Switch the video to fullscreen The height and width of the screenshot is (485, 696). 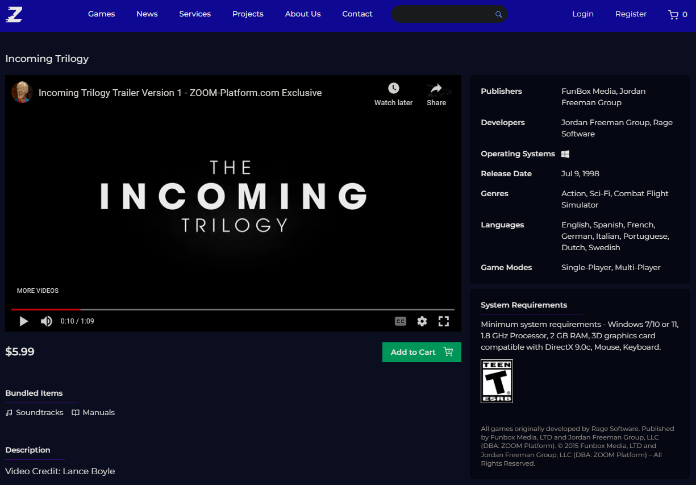click(x=444, y=321)
